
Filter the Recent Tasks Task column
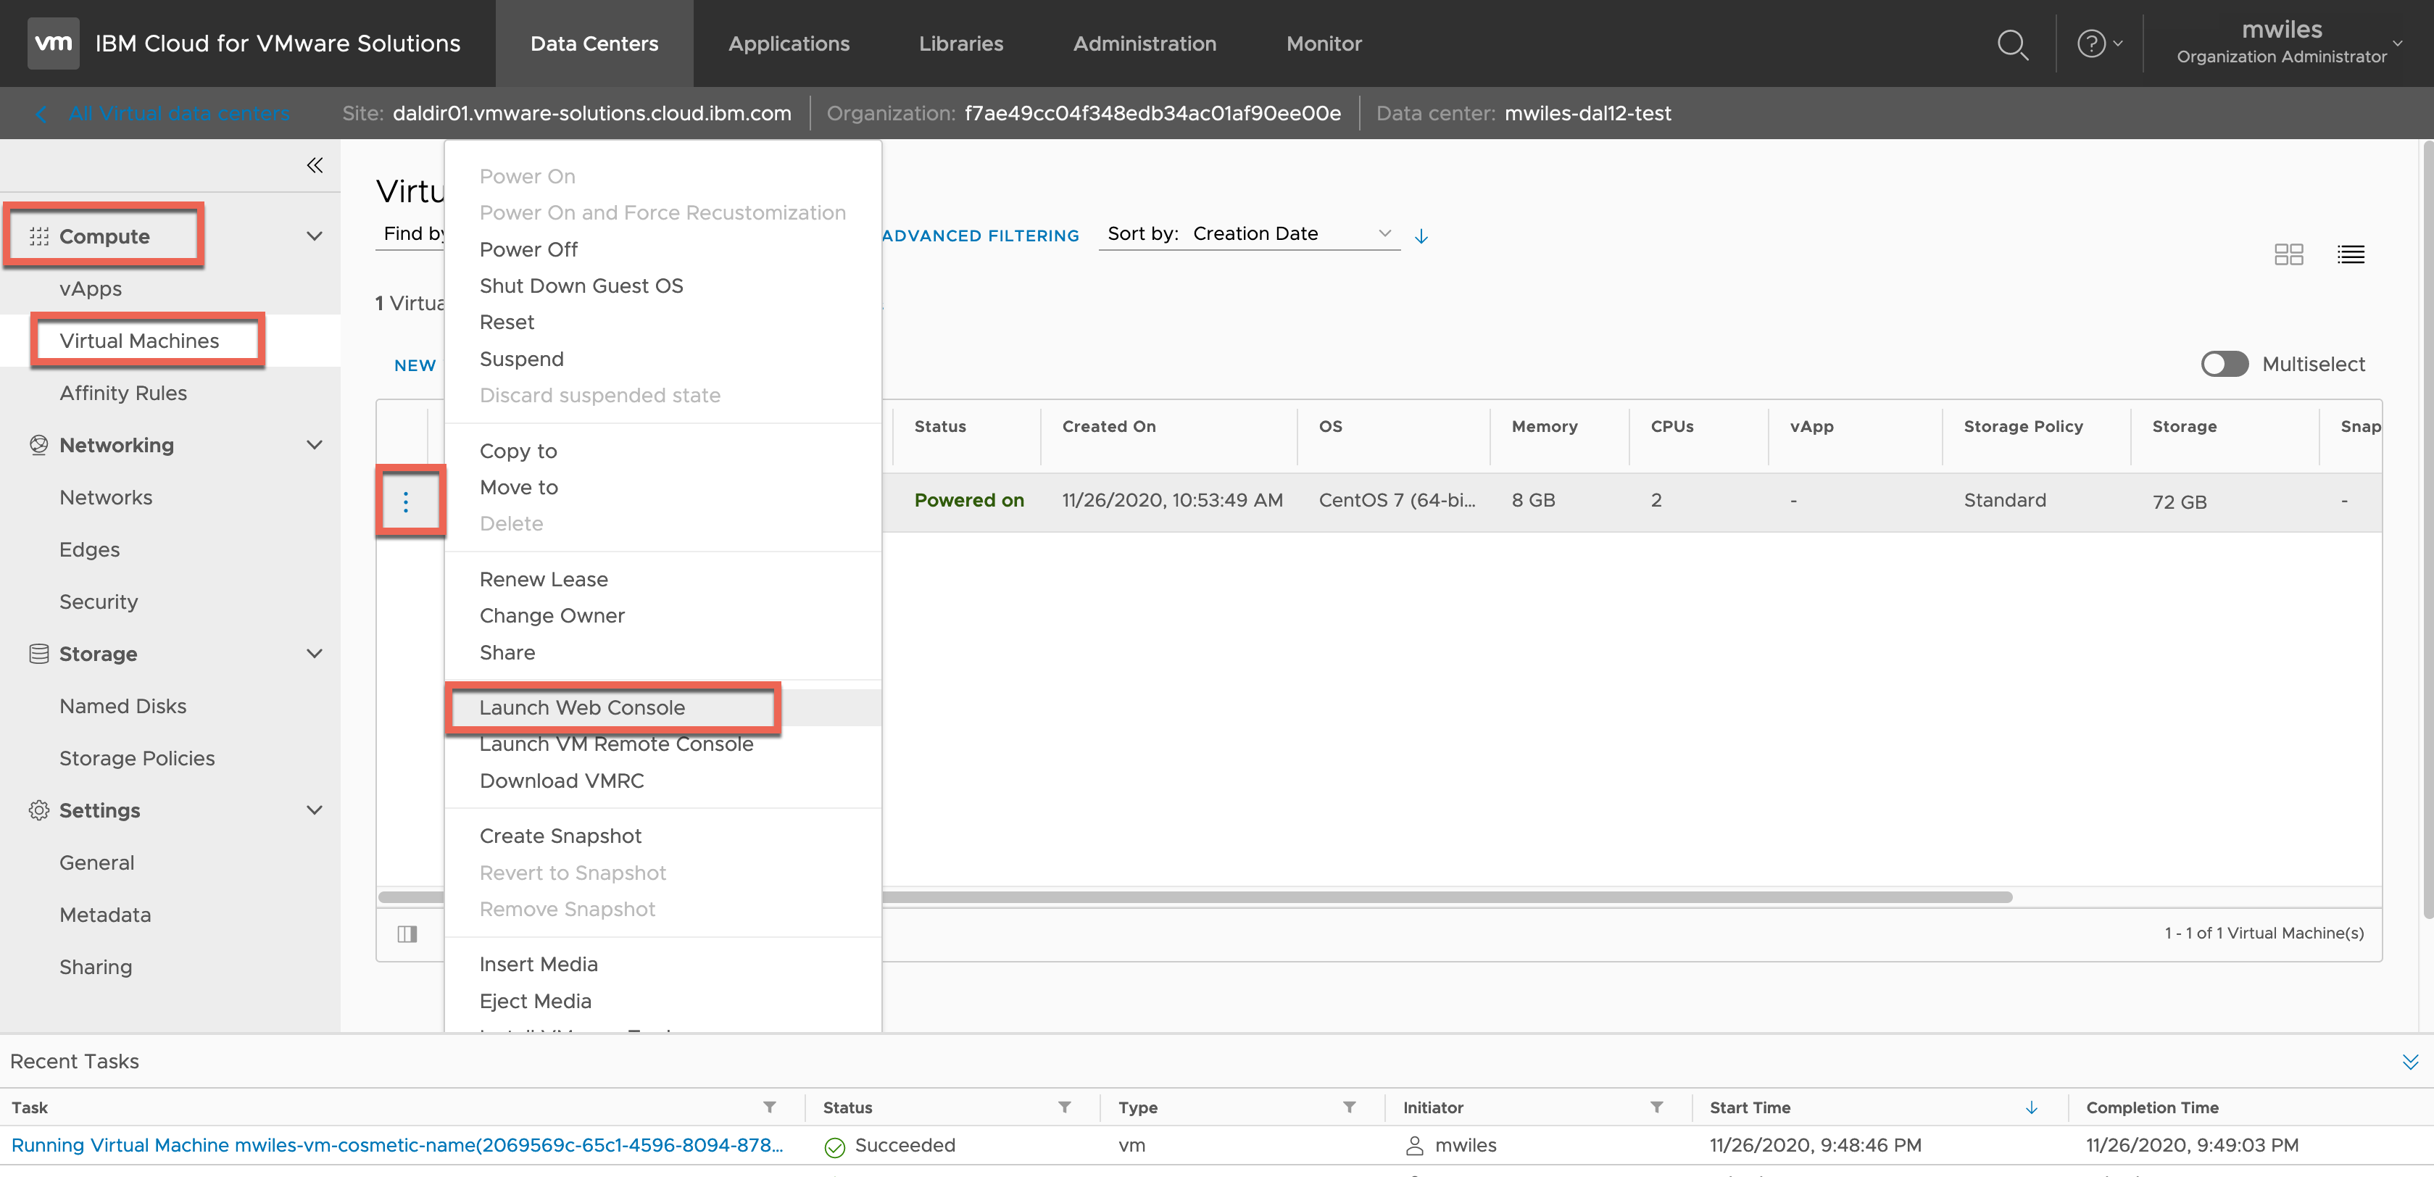click(769, 1107)
